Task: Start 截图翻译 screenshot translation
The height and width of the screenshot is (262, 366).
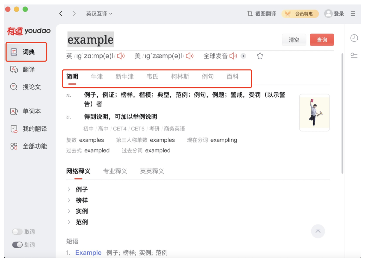Action: 264,13
